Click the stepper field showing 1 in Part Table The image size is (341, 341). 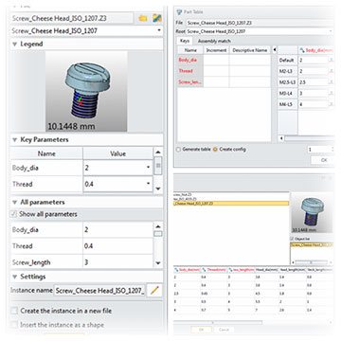pos(319,150)
